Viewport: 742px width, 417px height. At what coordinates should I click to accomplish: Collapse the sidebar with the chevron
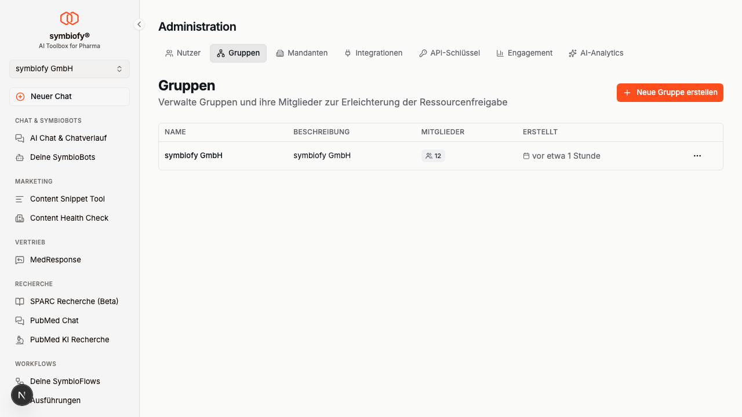pyautogui.click(x=139, y=24)
